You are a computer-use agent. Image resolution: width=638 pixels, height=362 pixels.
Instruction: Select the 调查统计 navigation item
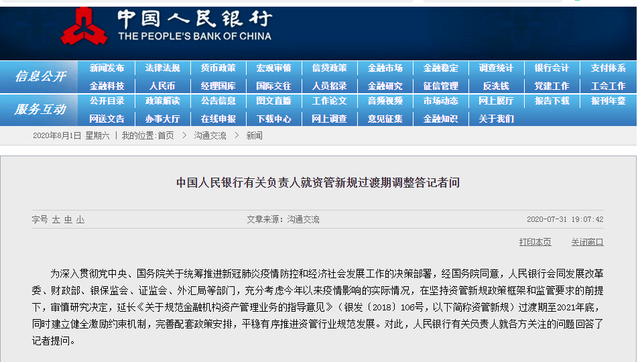[497, 68]
